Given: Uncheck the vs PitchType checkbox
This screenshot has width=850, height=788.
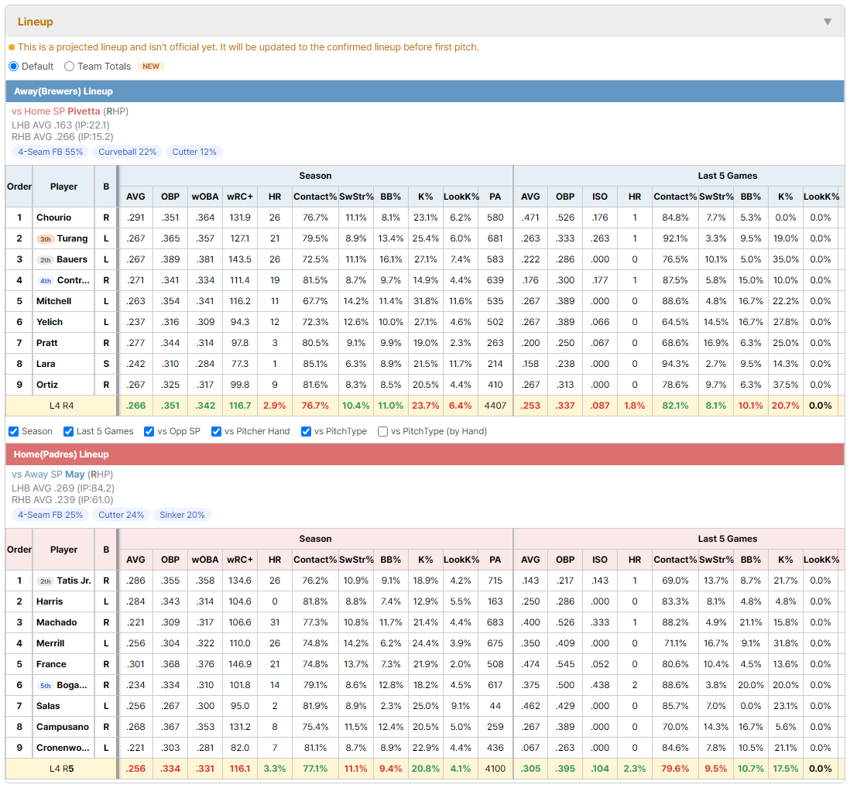Looking at the screenshot, I should tap(307, 431).
